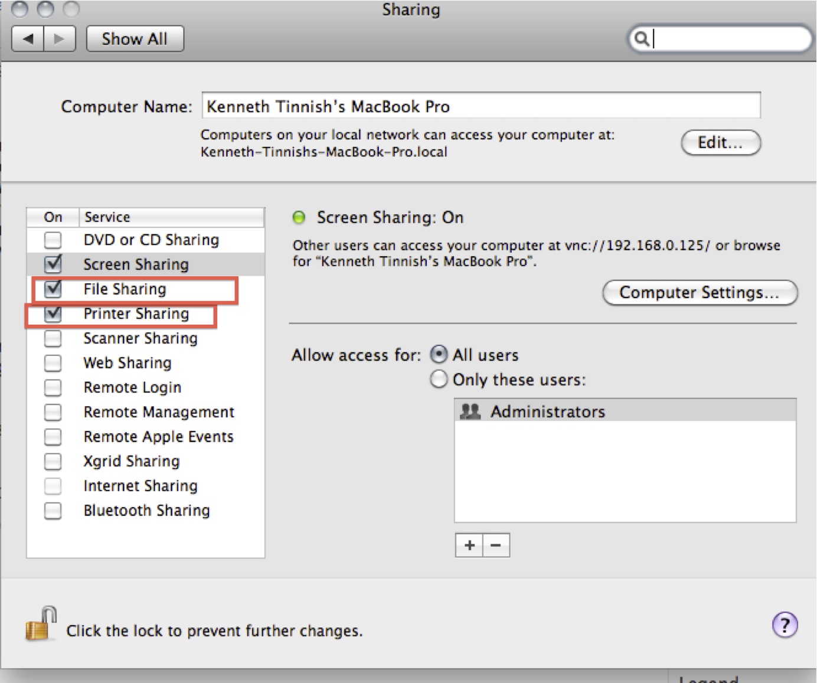Open Computer Settings
Viewport: 817px width, 683px height.
[x=700, y=292]
